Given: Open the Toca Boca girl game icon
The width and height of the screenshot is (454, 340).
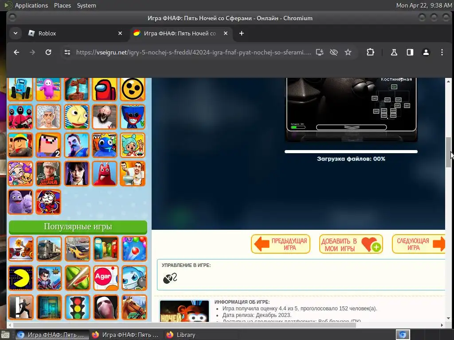Looking at the screenshot, I should pyautogui.click(x=133, y=145).
